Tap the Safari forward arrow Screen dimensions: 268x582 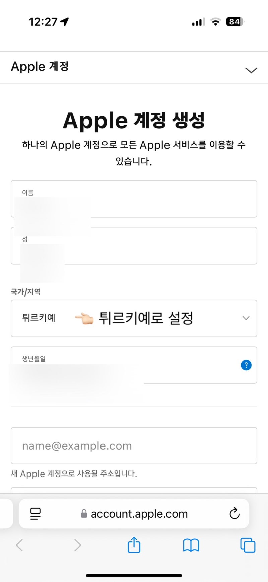[x=77, y=545]
